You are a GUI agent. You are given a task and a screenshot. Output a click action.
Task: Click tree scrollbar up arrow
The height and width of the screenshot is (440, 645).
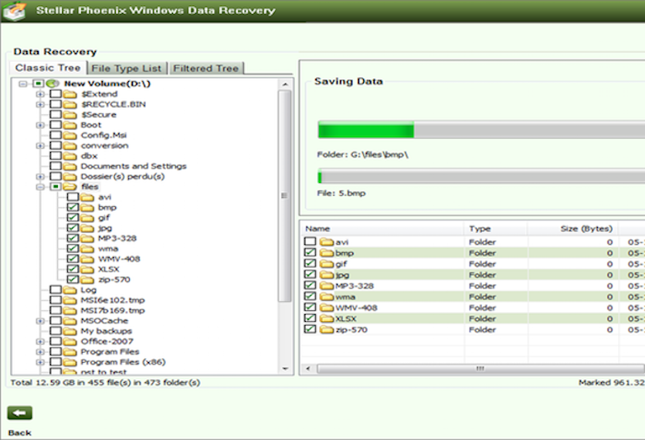(285, 84)
